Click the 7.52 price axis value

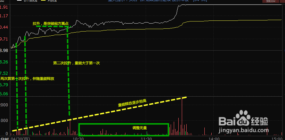click(4, 73)
